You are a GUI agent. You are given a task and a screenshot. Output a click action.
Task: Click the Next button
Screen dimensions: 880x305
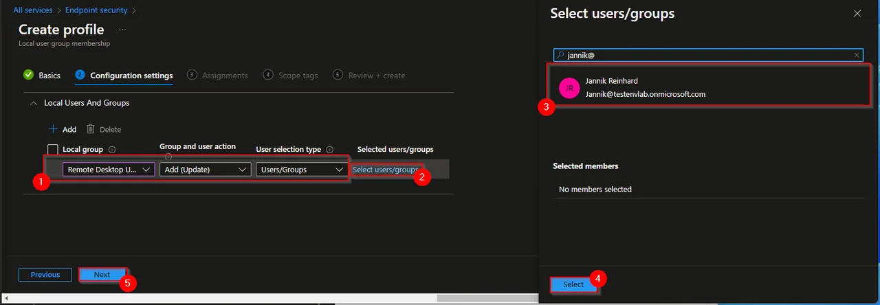pos(102,275)
